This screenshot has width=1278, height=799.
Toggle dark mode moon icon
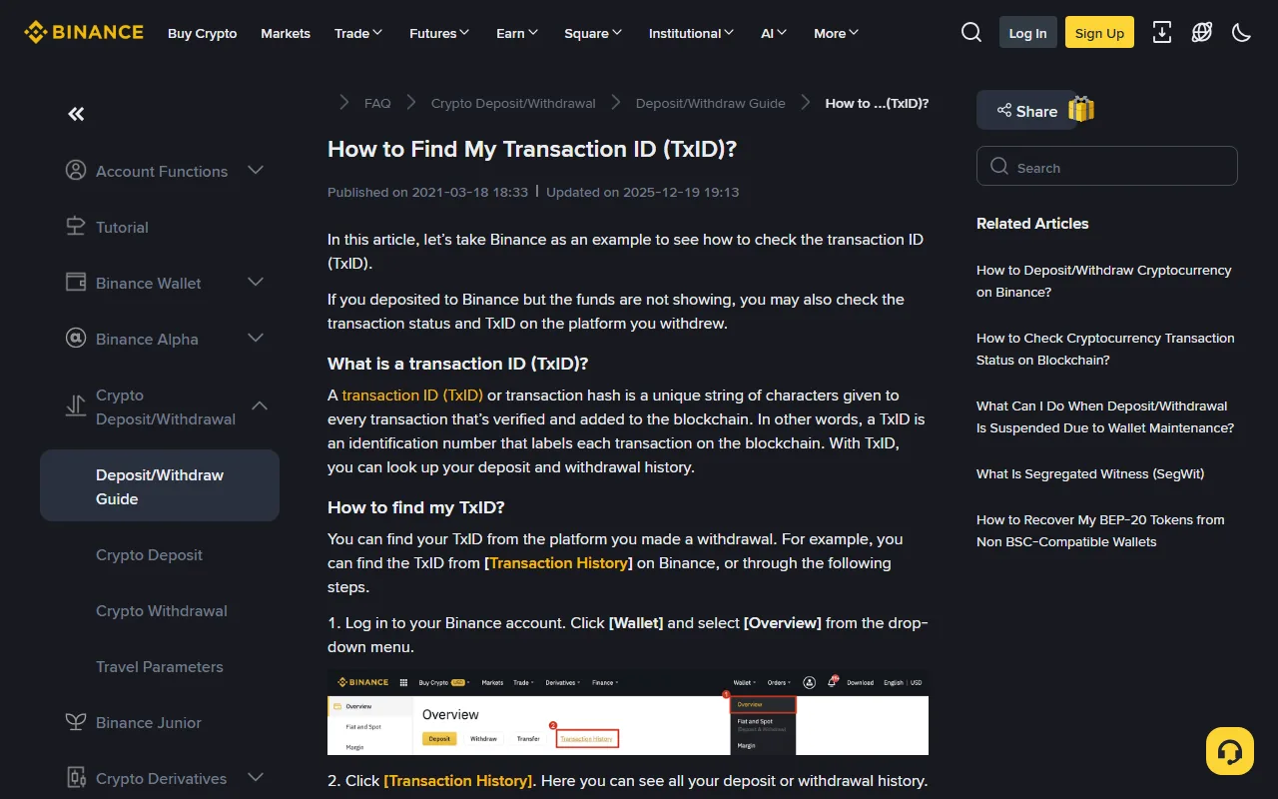tap(1242, 33)
